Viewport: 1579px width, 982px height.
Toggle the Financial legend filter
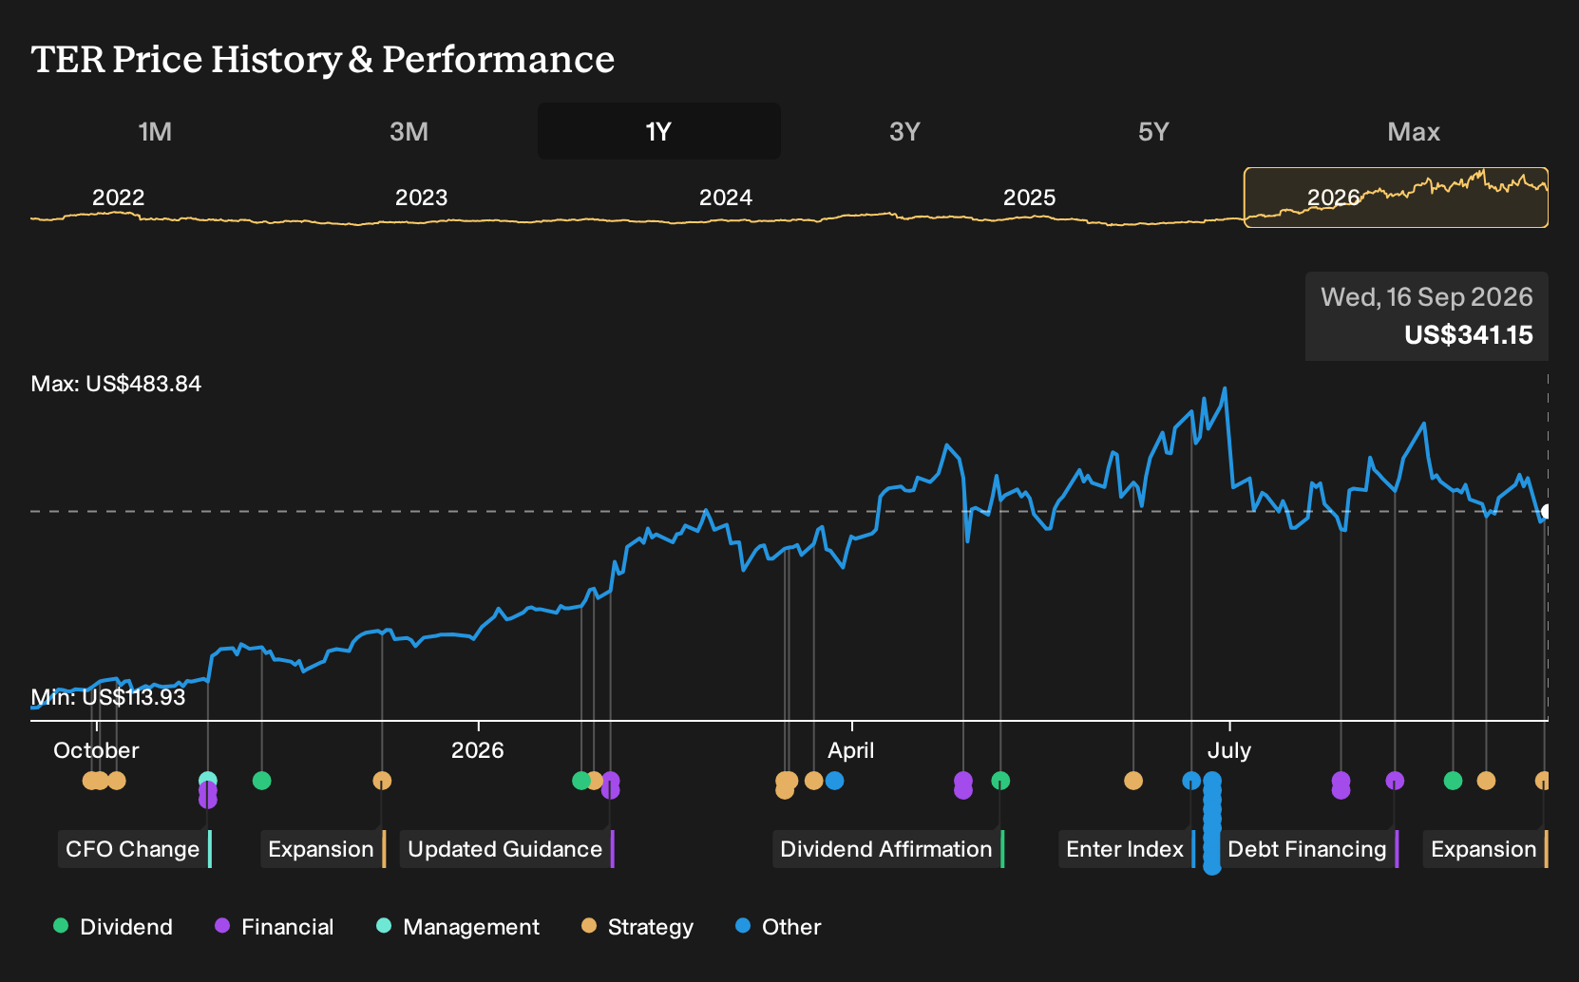(275, 927)
